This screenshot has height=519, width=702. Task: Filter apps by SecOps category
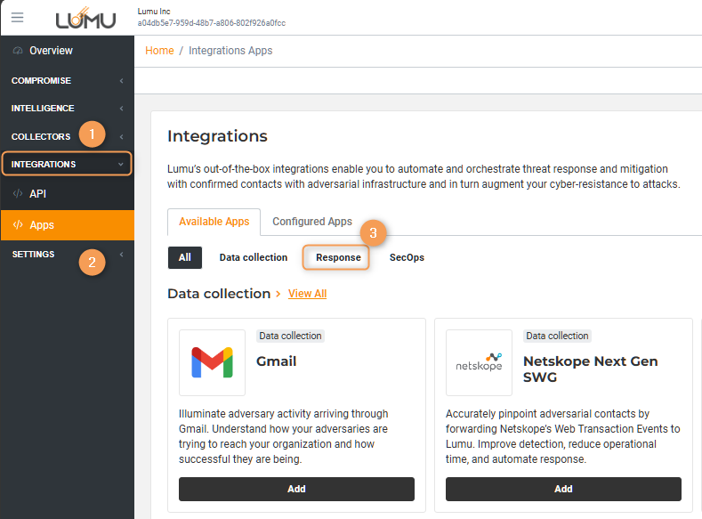click(407, 257)
